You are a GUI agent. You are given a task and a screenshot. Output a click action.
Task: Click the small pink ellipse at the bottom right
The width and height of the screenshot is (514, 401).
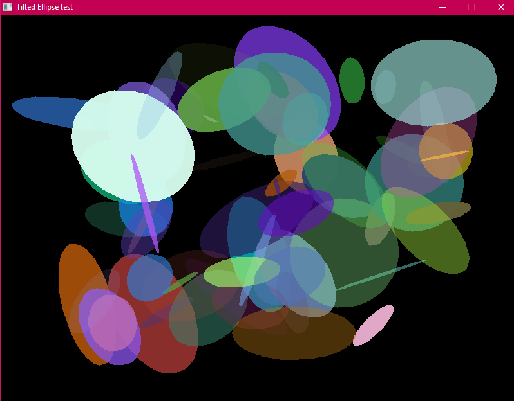tap(373, 325)
